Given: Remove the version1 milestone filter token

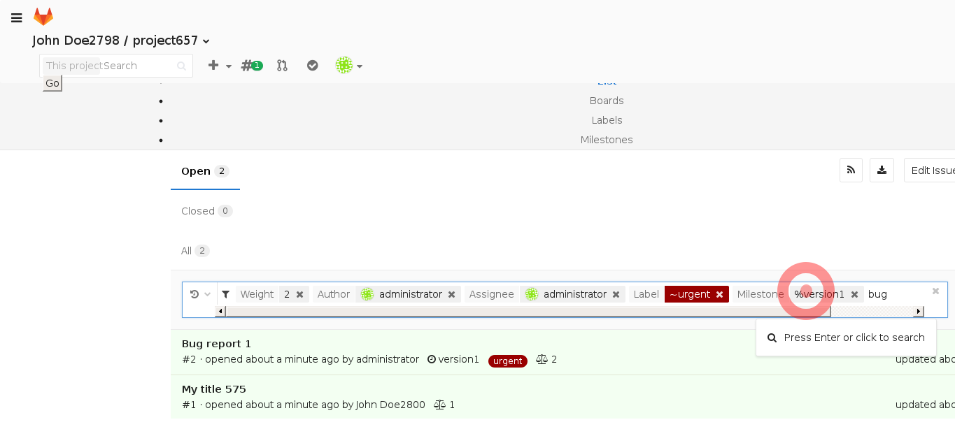Looking at the screenshot, I should 854,295.
